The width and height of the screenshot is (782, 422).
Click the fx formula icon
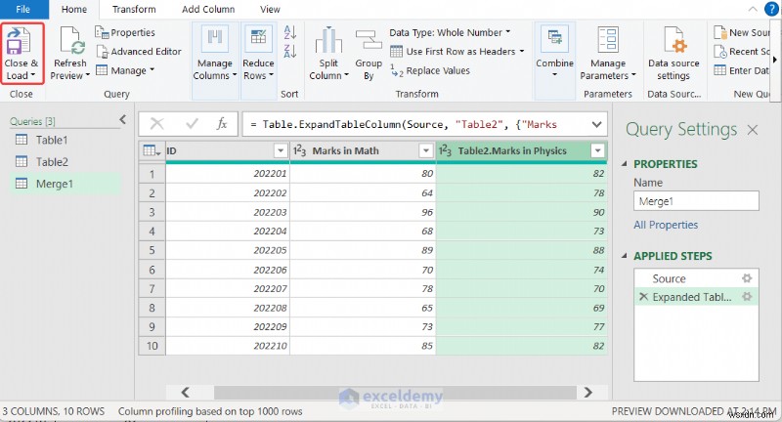click(222, 123)
